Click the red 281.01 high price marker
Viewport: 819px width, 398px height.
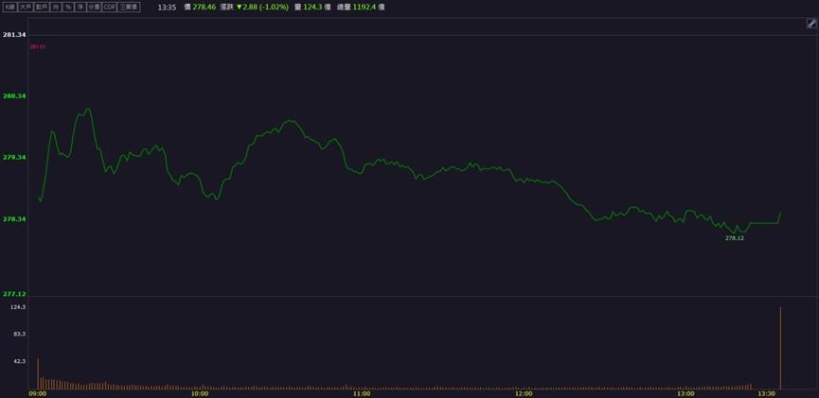point(38,47)
